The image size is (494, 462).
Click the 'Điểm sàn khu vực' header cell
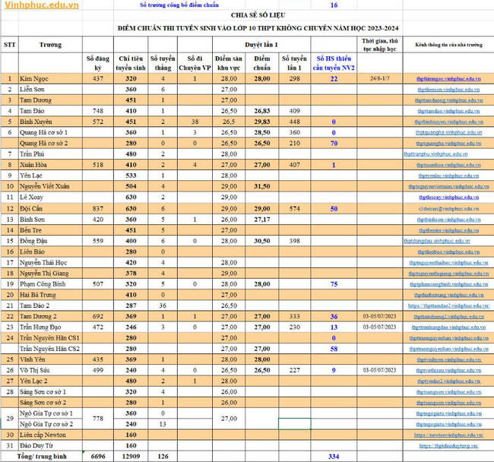tap(229, 63)
